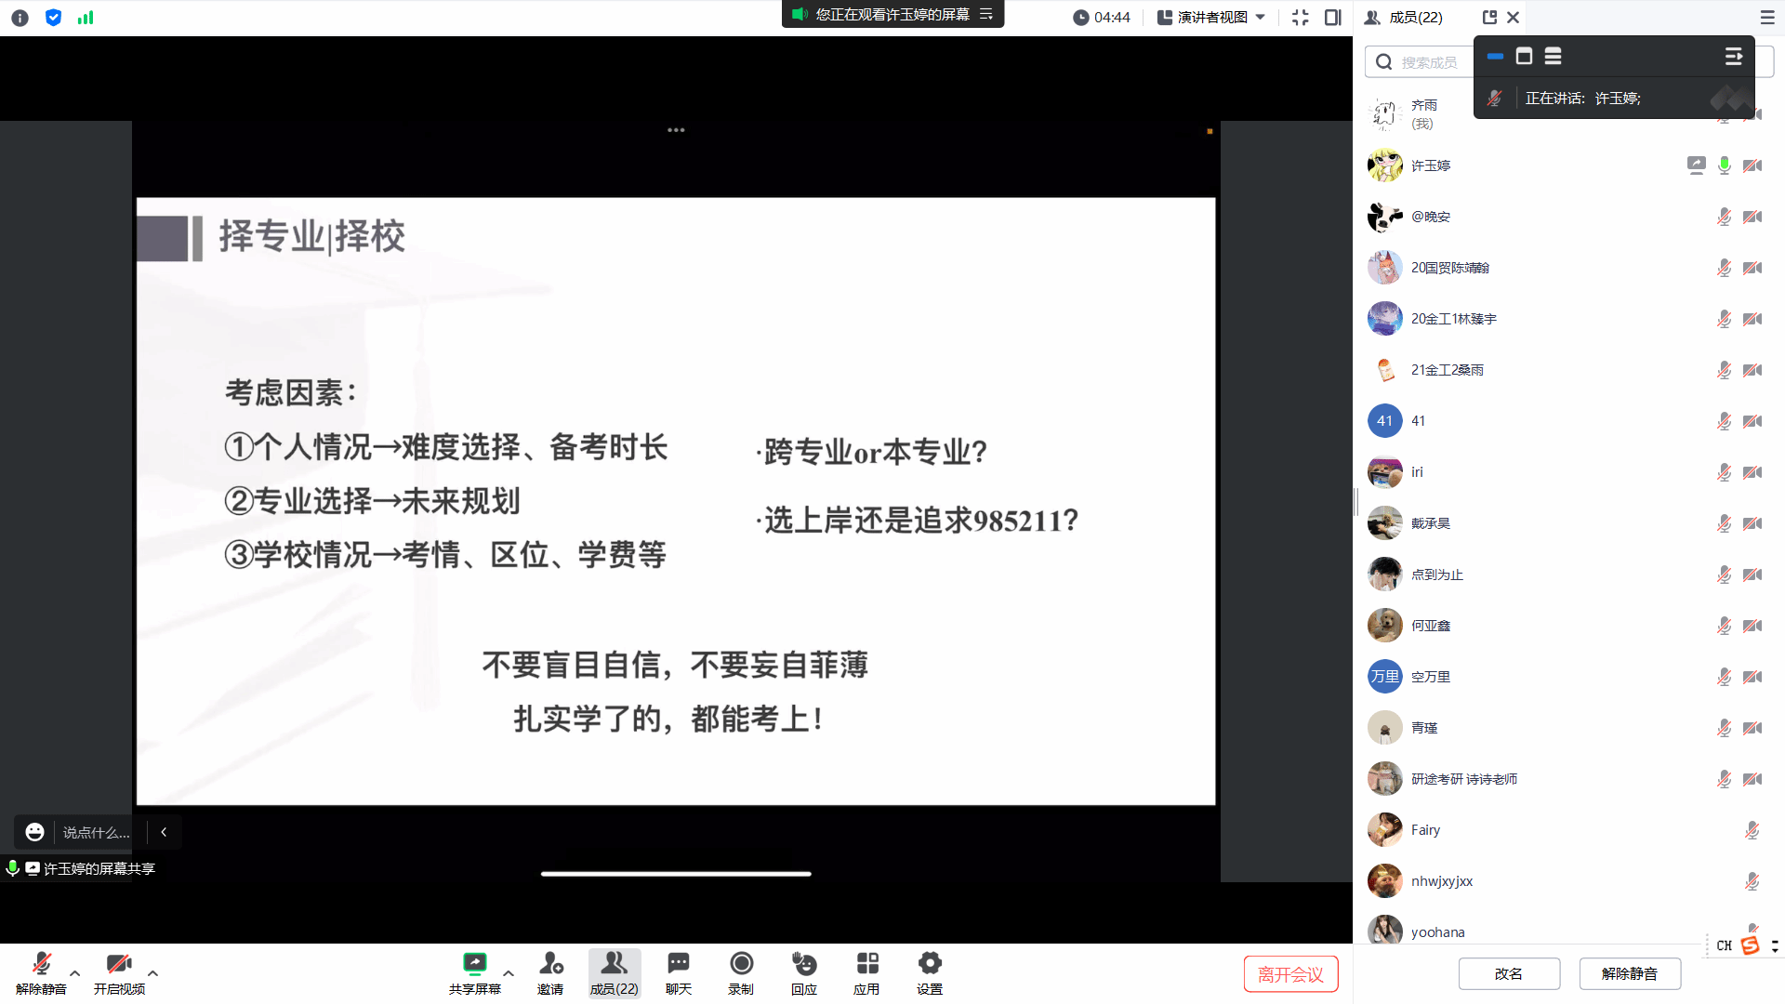Image resolution: width=1785 pixels, height=1004 pixels.
Task: Toggle 解除静音 microphone in toolbar
Action: point(41,964)
